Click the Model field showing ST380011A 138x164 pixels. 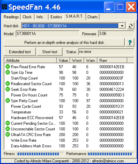48,34
